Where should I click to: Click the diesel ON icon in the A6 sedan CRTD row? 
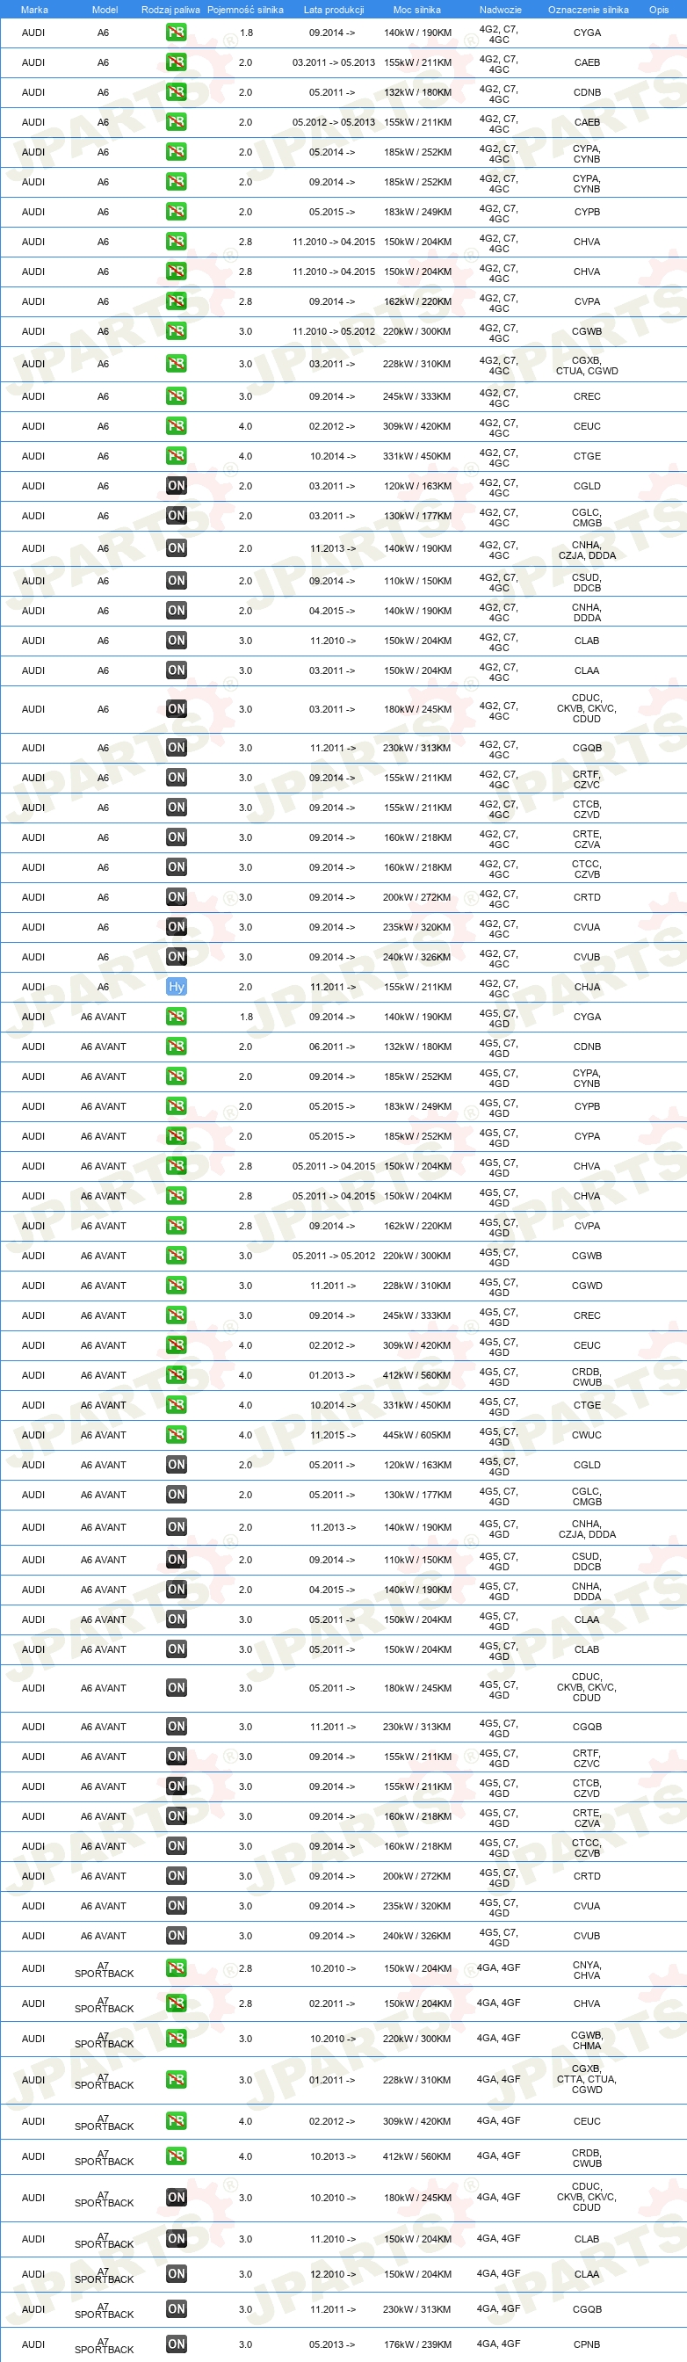176,898
